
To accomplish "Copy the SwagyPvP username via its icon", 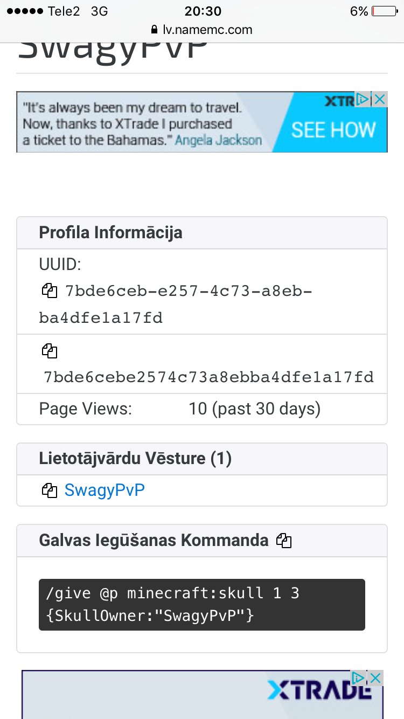I will [50, 490].
